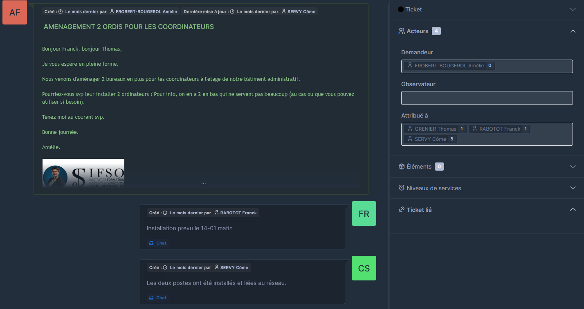Image resolution: width=584 pixels, height=309 pixels.
Task: Collapse the Acteurs section
Action: 573,31
